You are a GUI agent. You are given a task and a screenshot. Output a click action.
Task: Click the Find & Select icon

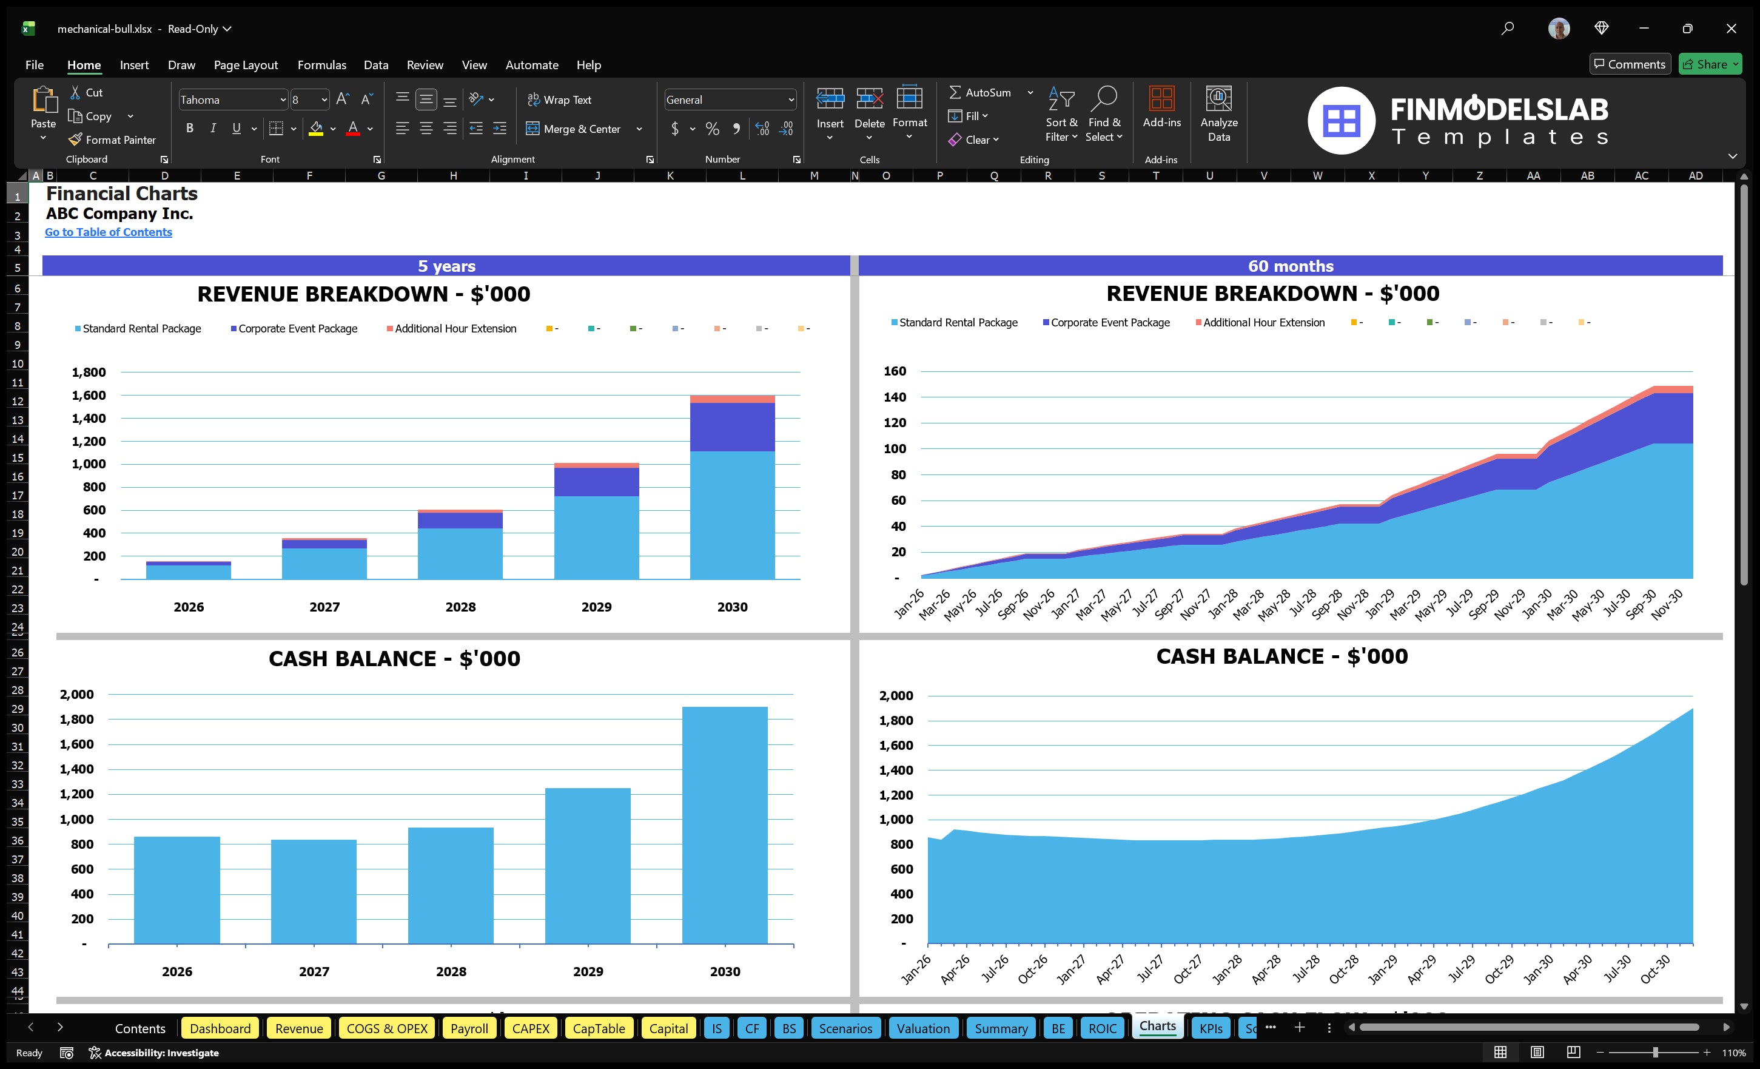coord(1104,114)
